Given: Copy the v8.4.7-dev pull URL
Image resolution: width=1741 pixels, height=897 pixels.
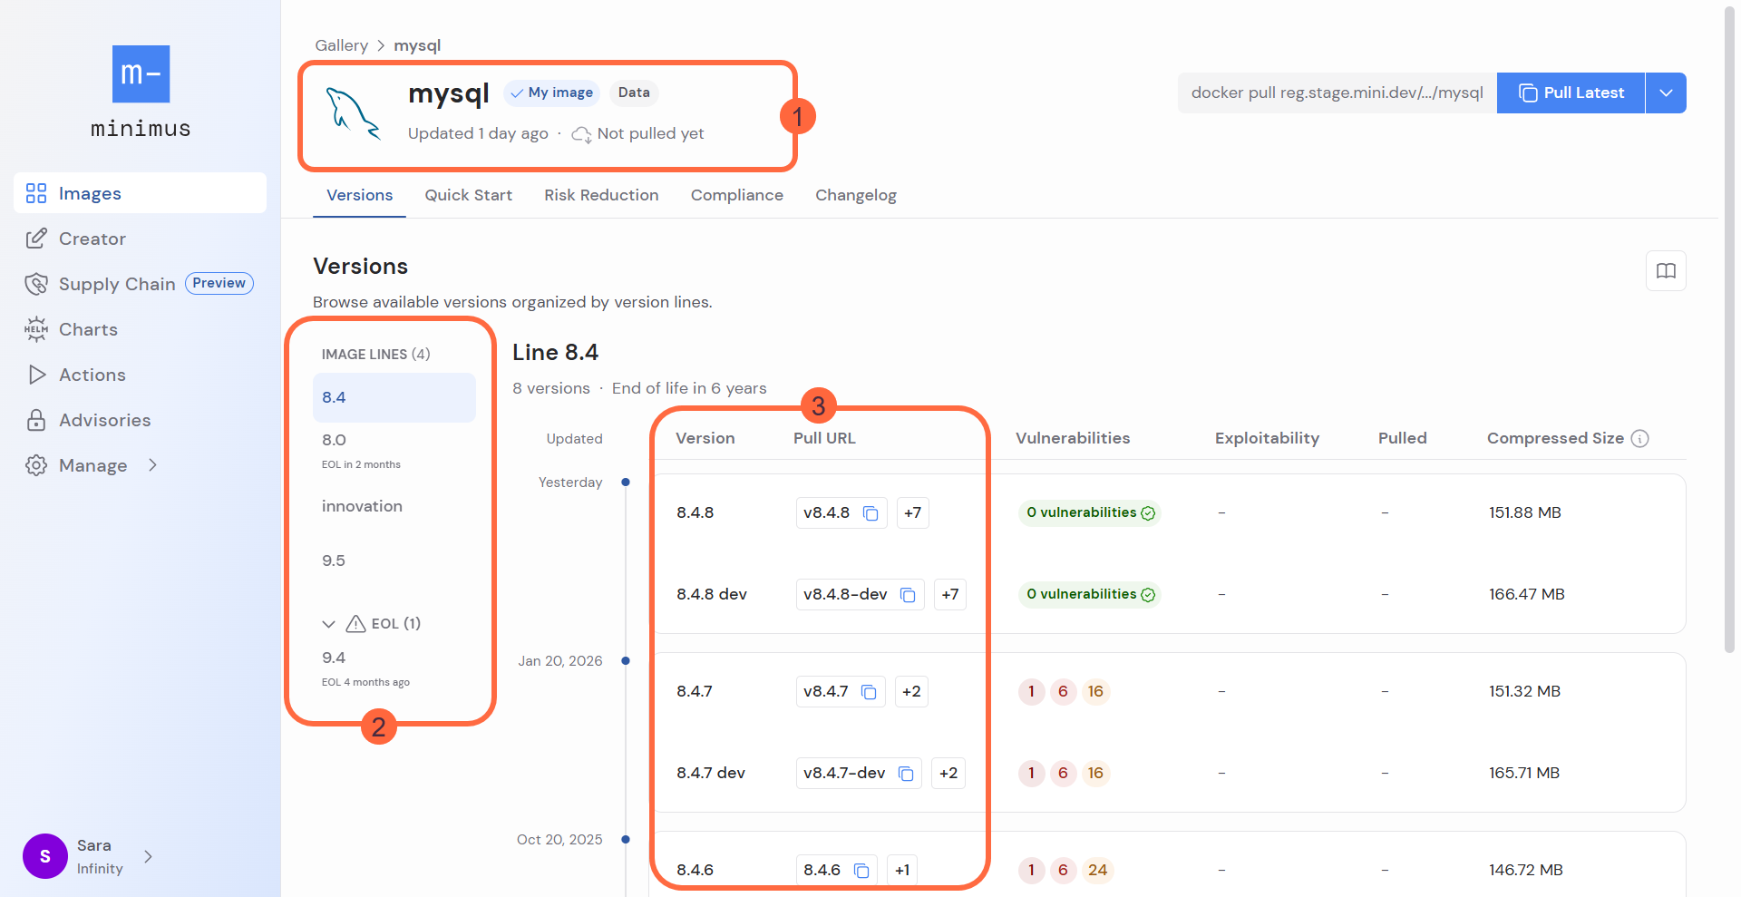Looking at the screenshot, I should click(906, 774).
